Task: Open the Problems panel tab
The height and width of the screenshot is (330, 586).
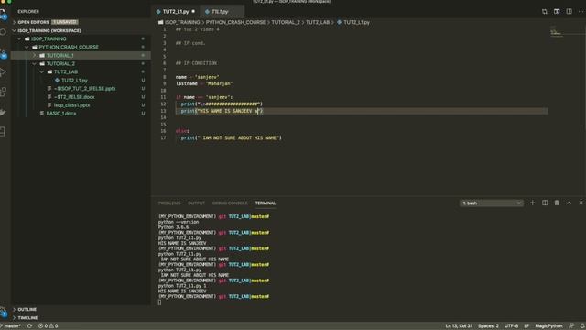Action: [169, 203]
